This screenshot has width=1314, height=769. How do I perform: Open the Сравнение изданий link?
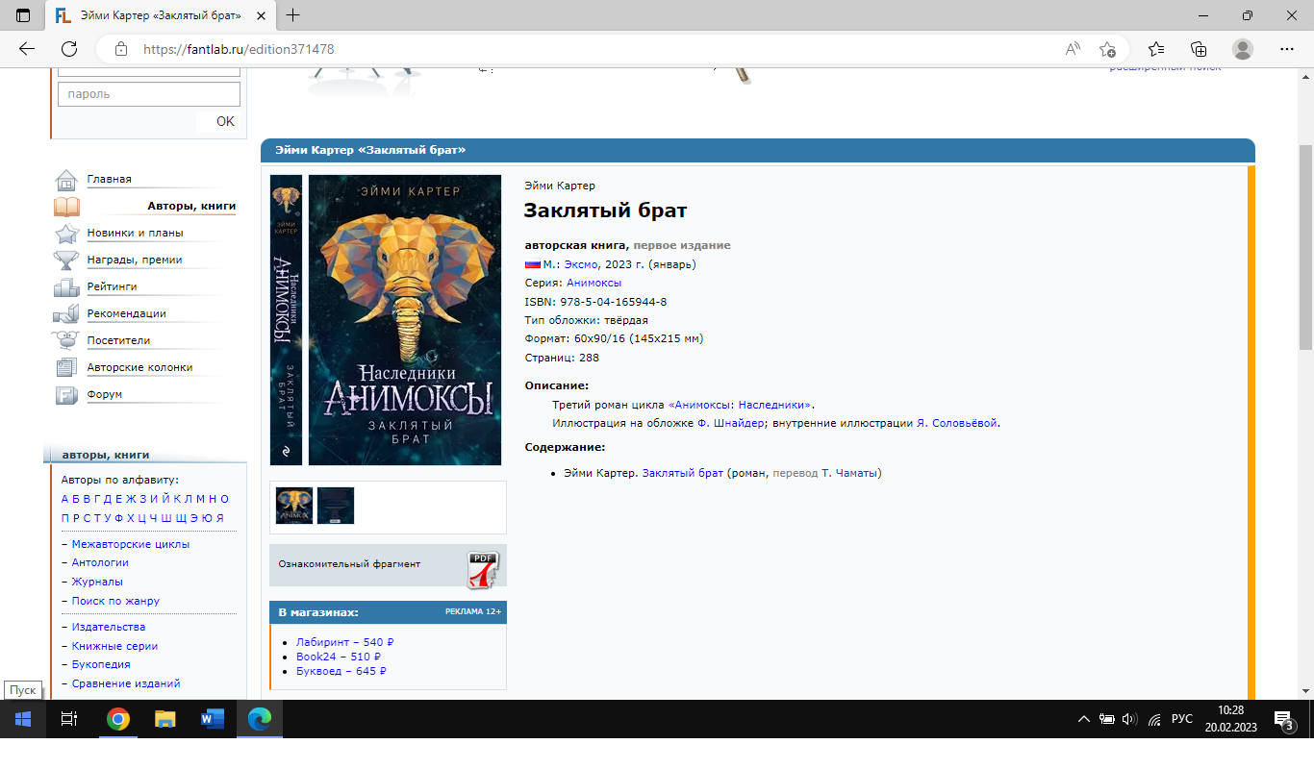tap(126, 683)
